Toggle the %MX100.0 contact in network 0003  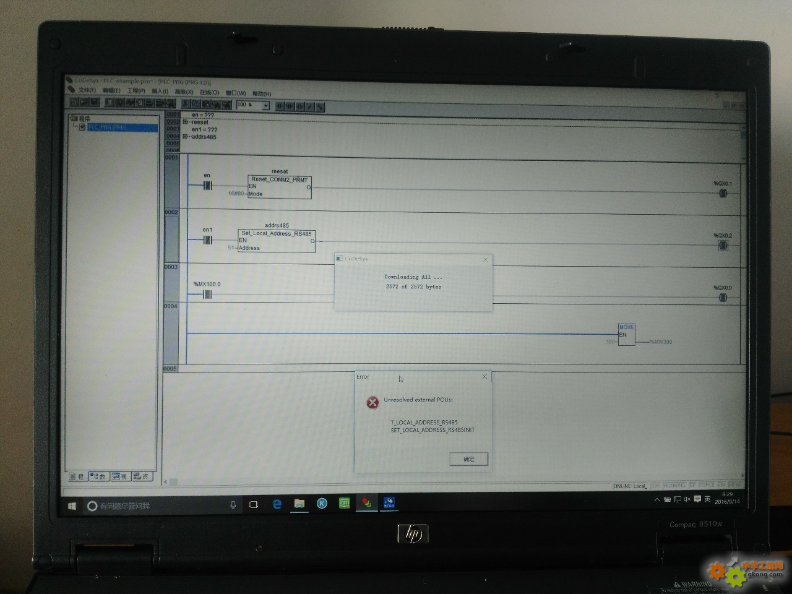pos(207,295)
